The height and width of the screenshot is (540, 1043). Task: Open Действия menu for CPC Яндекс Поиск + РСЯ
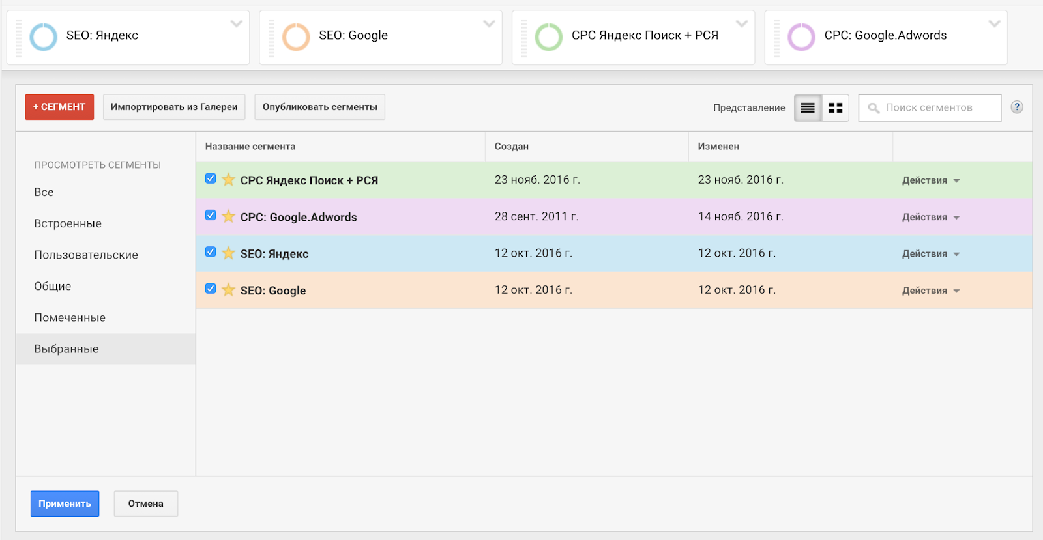click(x=931, y=180)
